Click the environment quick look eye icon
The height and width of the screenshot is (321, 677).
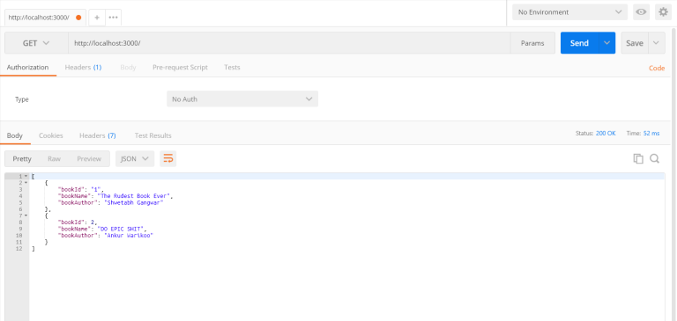tap(641, 12)
